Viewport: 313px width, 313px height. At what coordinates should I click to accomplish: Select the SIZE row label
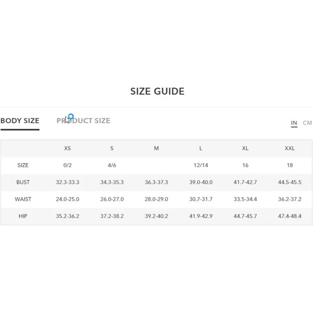pos(23,165)
